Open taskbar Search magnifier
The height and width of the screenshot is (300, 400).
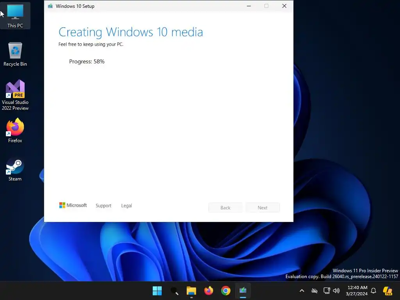pyautogui.click(x=175, y=291)
